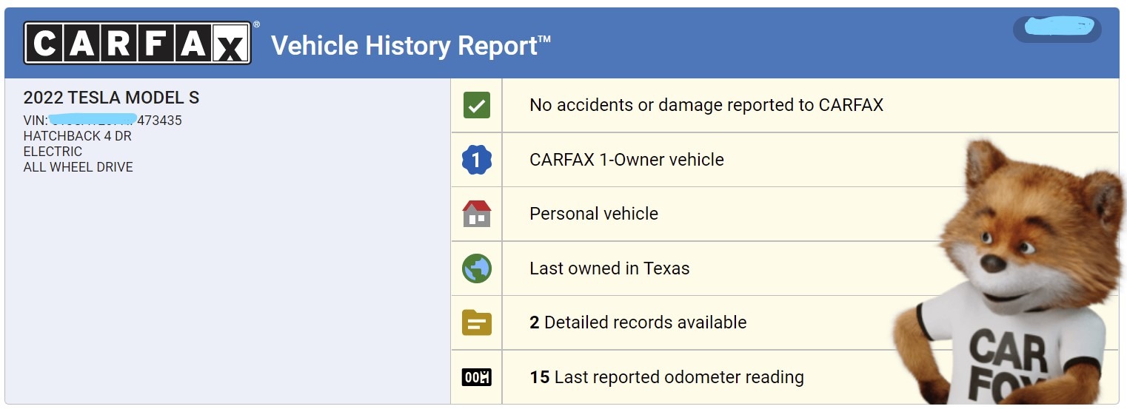Click the redacted button in header corner
This screenshot has width=1127, height=409.
click(1057, 29)
